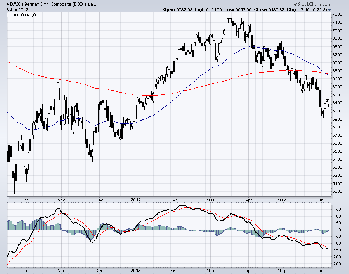Open the dropdown arrow beside Chg value

pos(330,10)
